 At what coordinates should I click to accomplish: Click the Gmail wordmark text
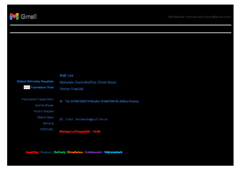[x=29, y=17]
